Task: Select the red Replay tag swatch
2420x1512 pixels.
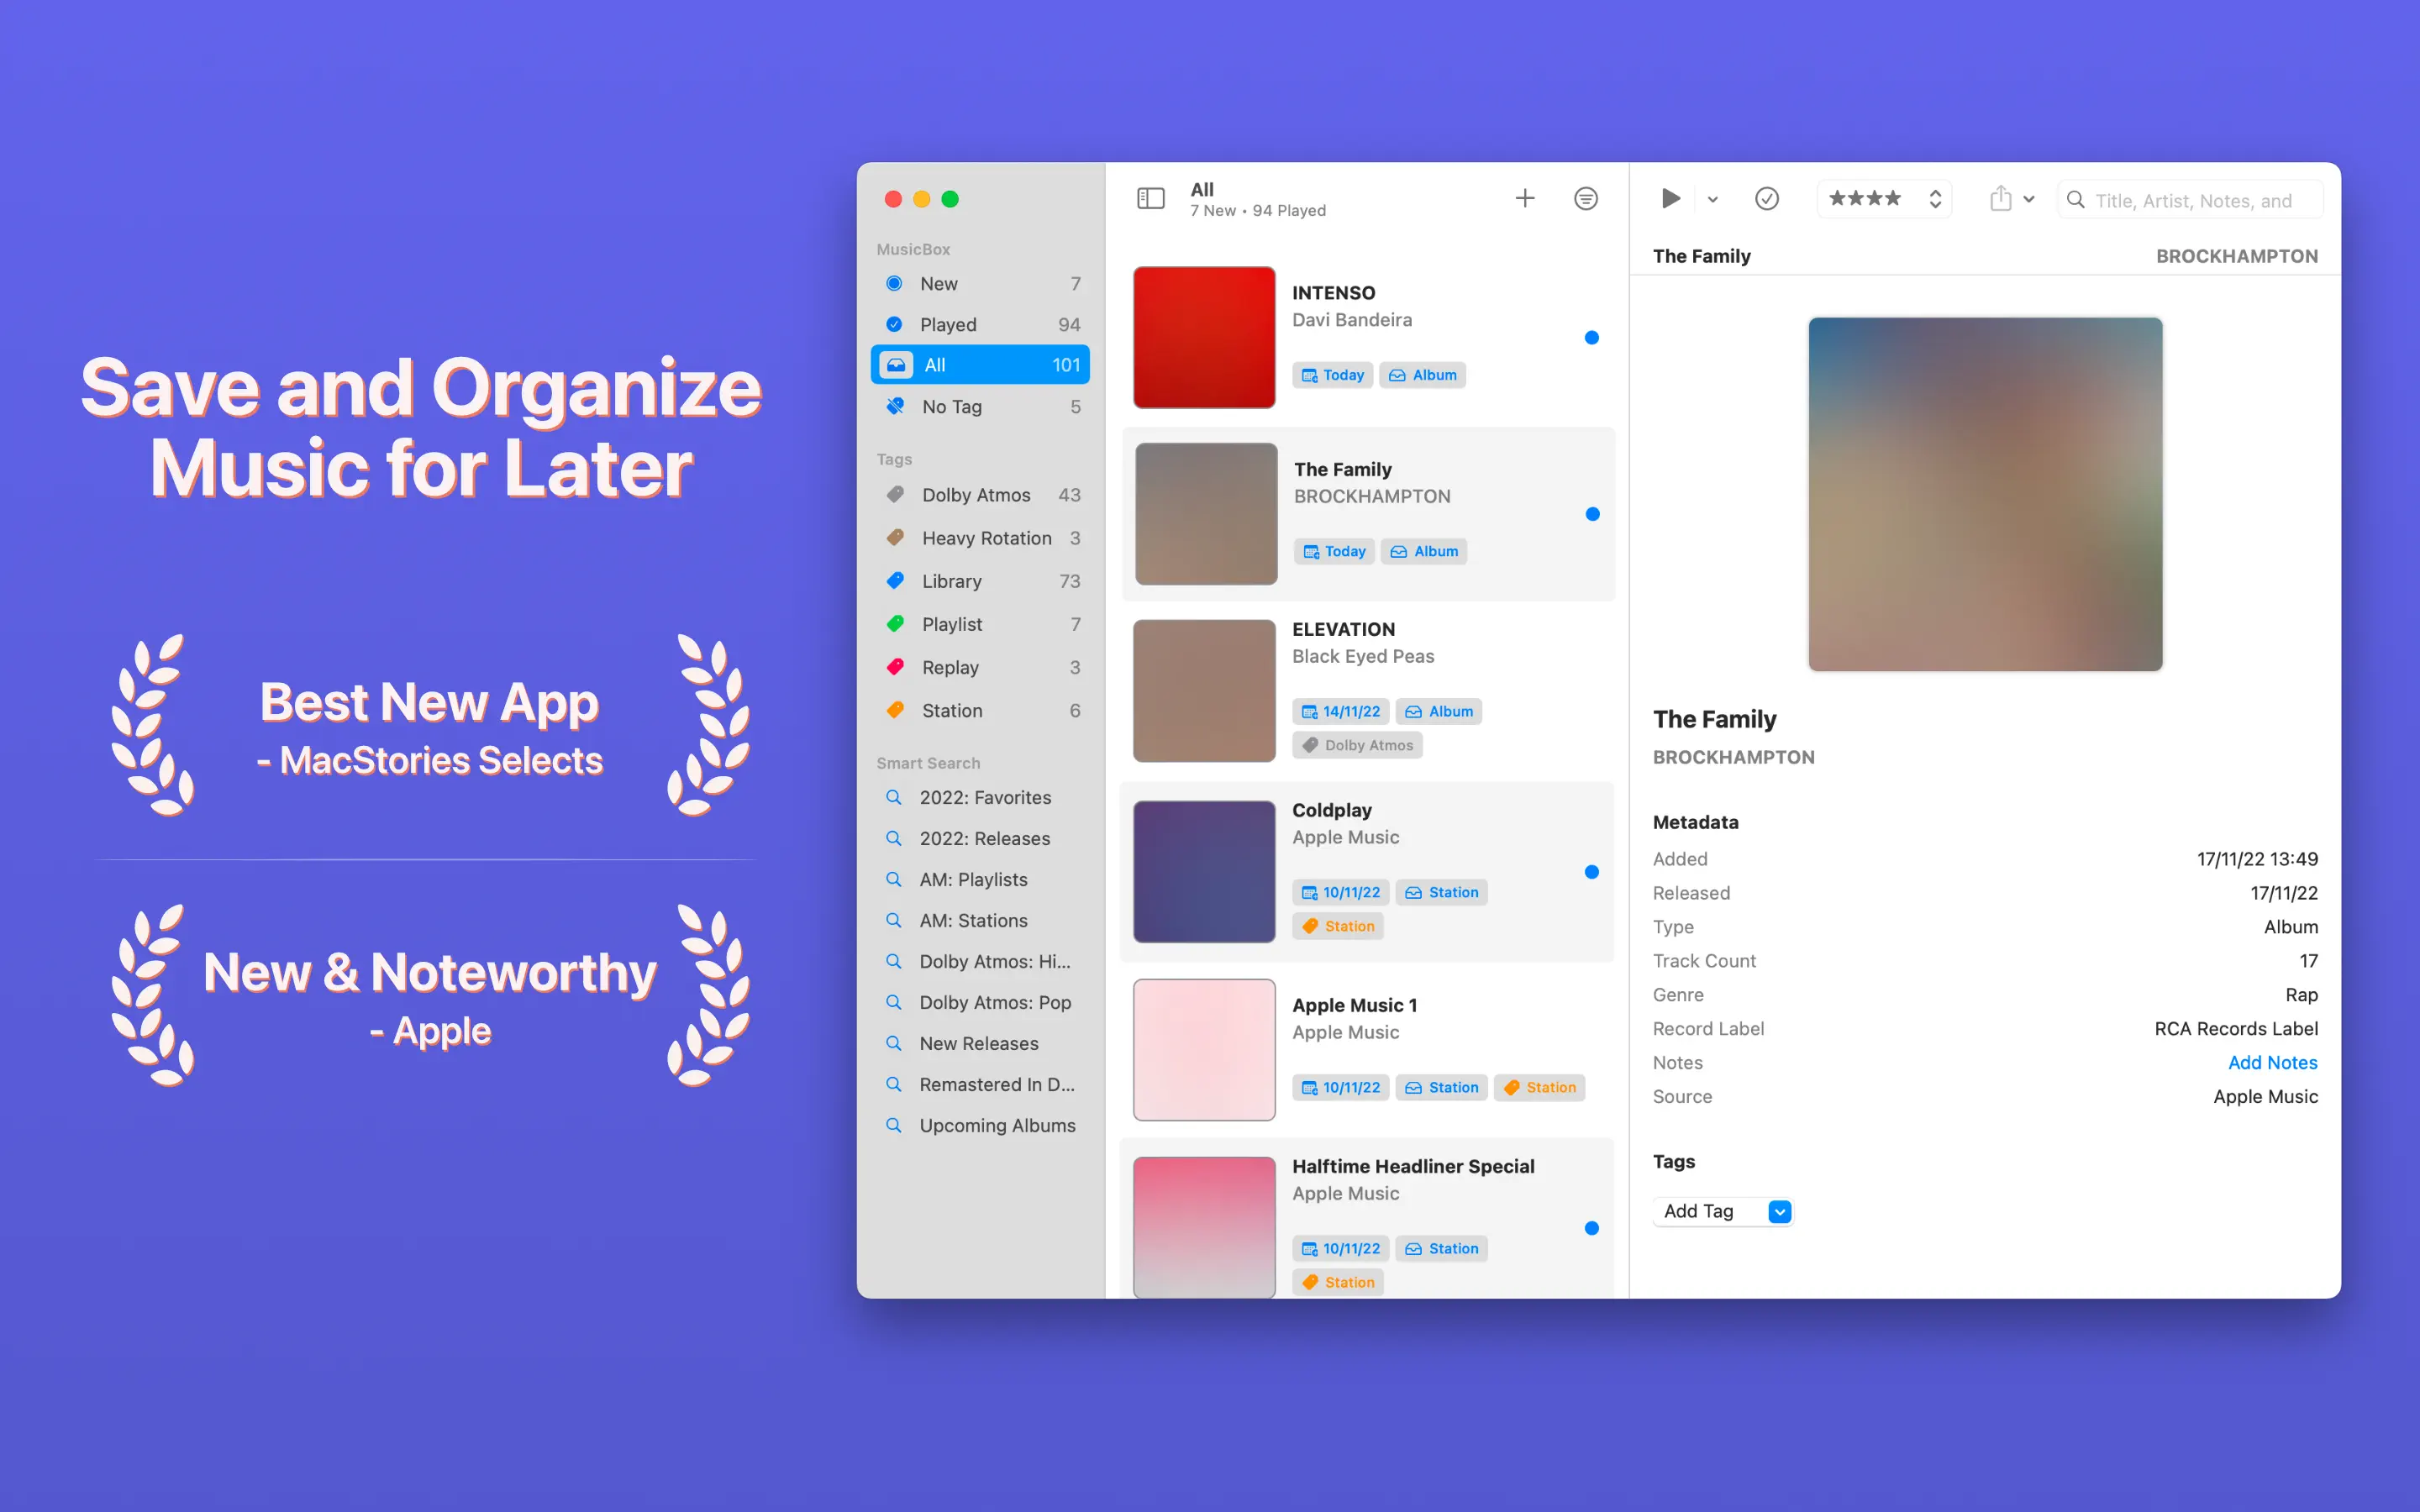Action: 896,667
